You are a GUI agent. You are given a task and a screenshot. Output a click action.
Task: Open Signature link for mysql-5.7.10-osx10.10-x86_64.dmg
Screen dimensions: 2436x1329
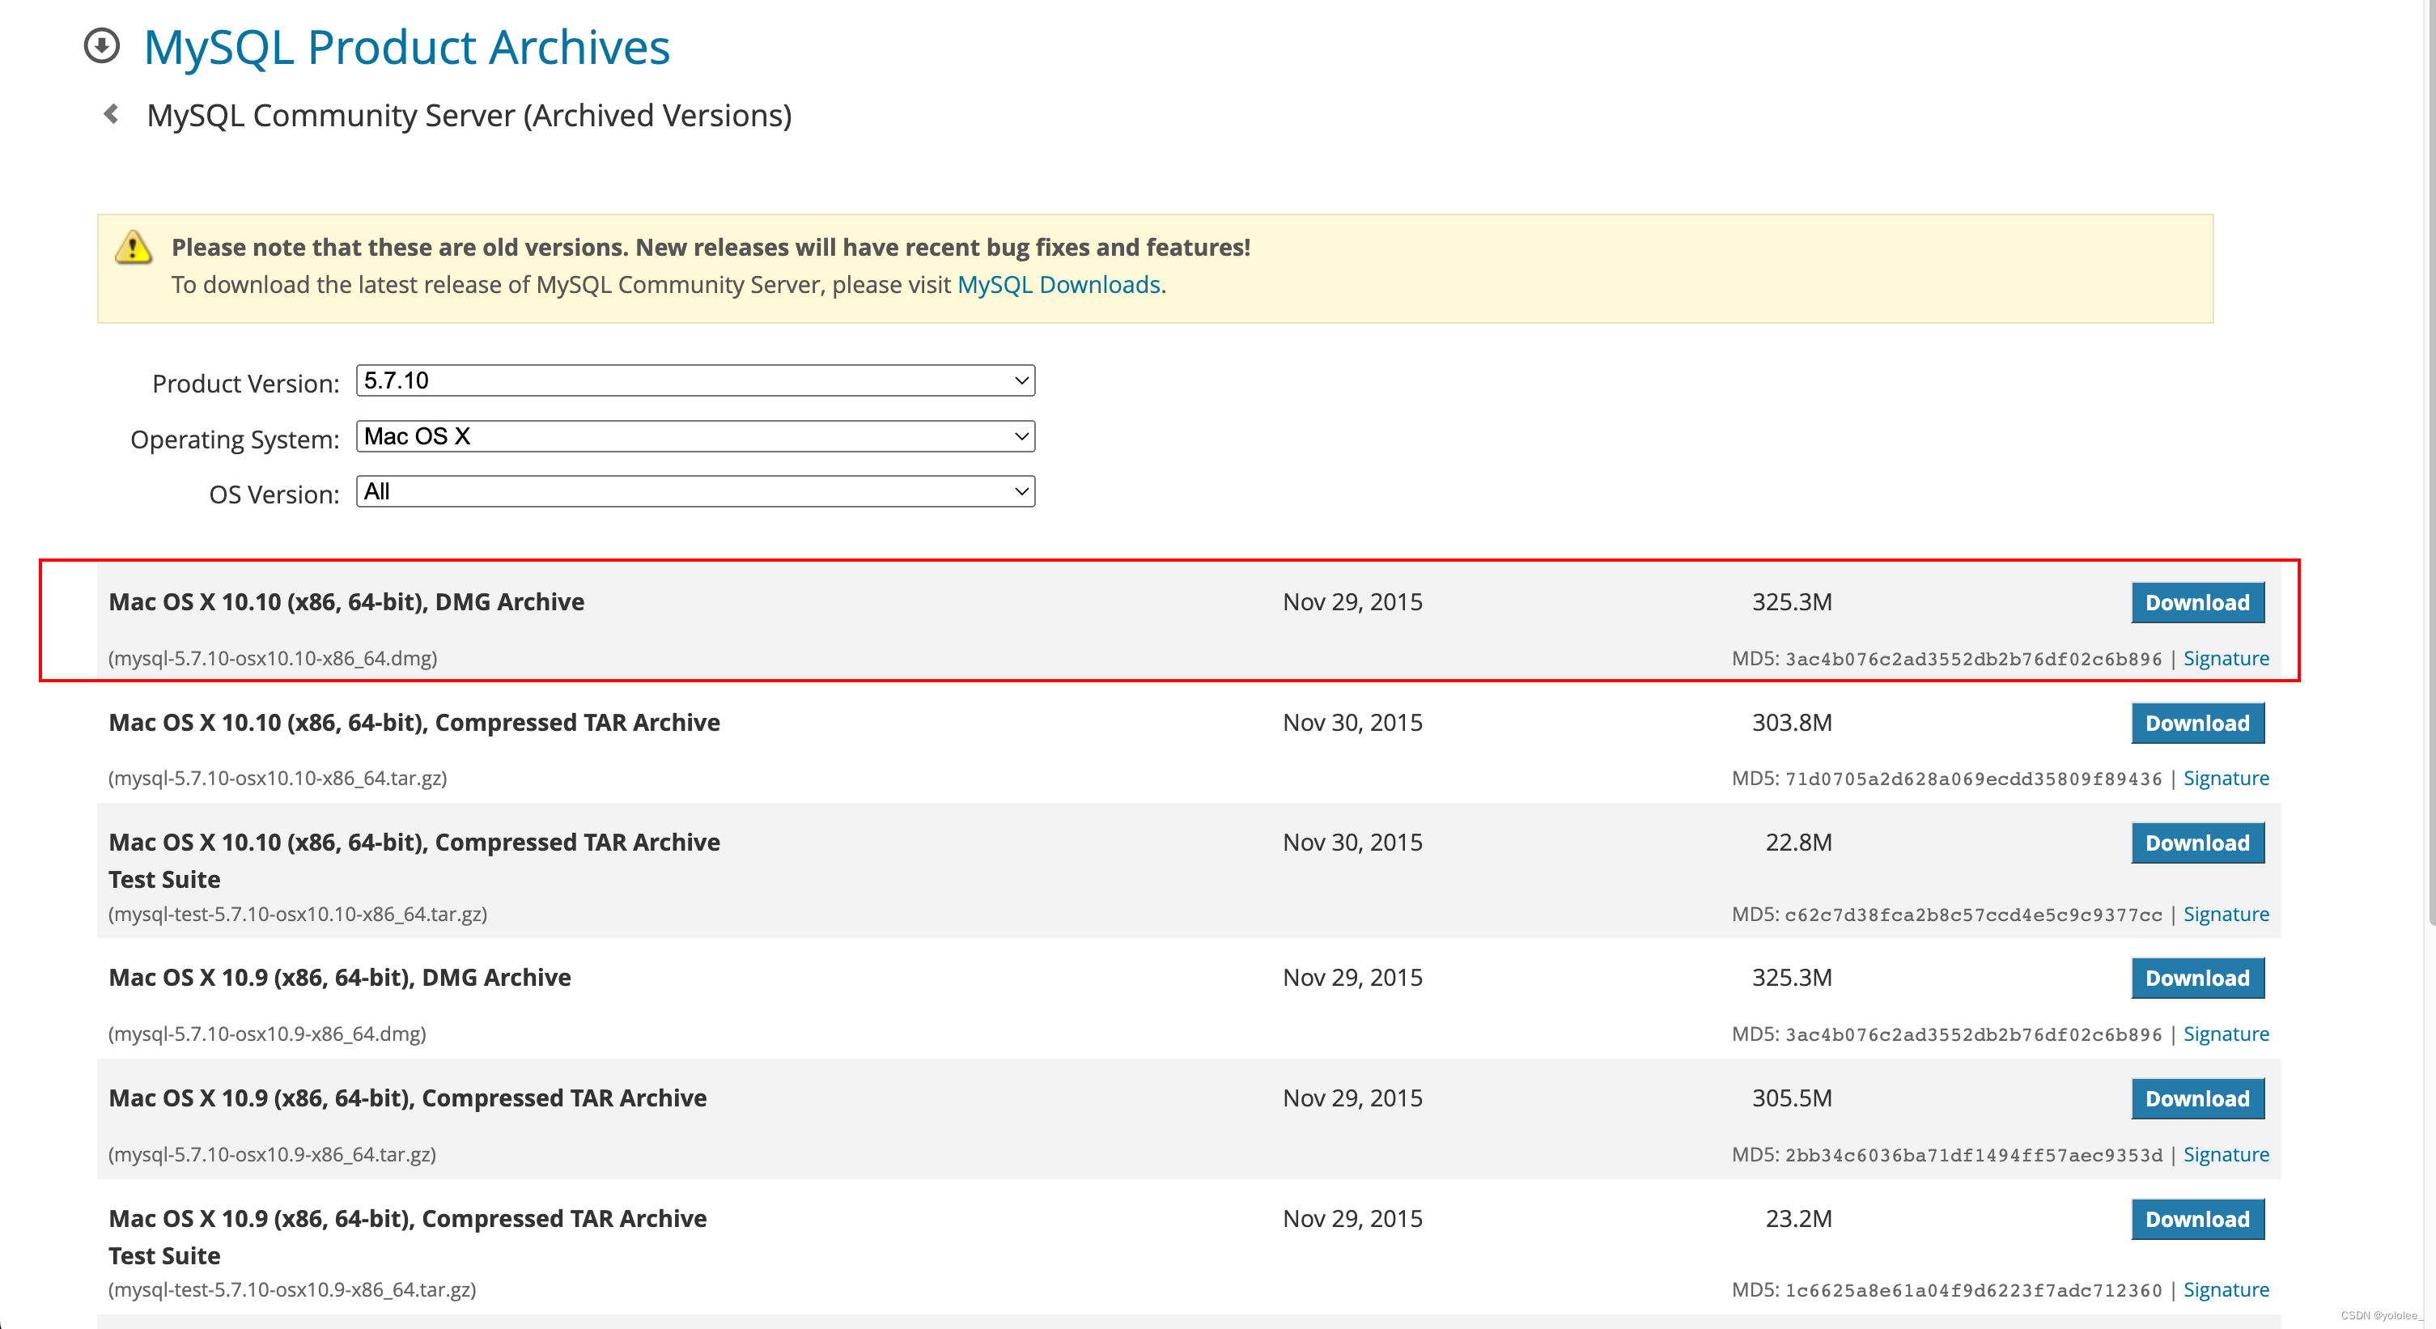(x=2225, y=658)
